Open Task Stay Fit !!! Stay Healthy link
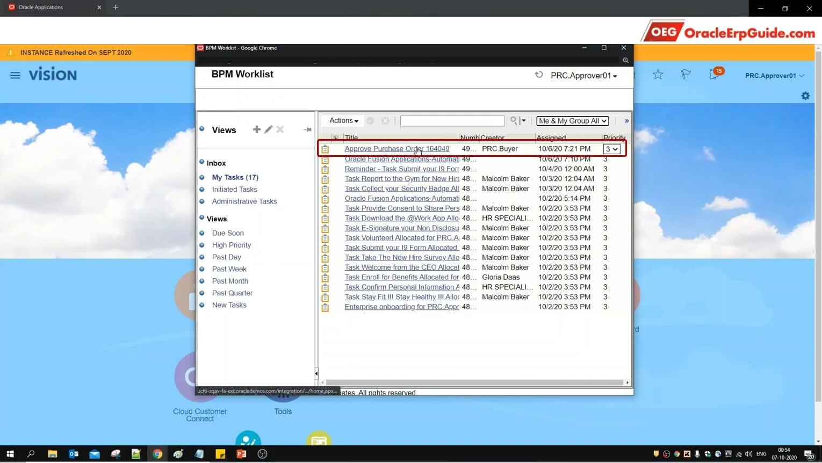The image size is (822, 463). click(x=402, y=297)
